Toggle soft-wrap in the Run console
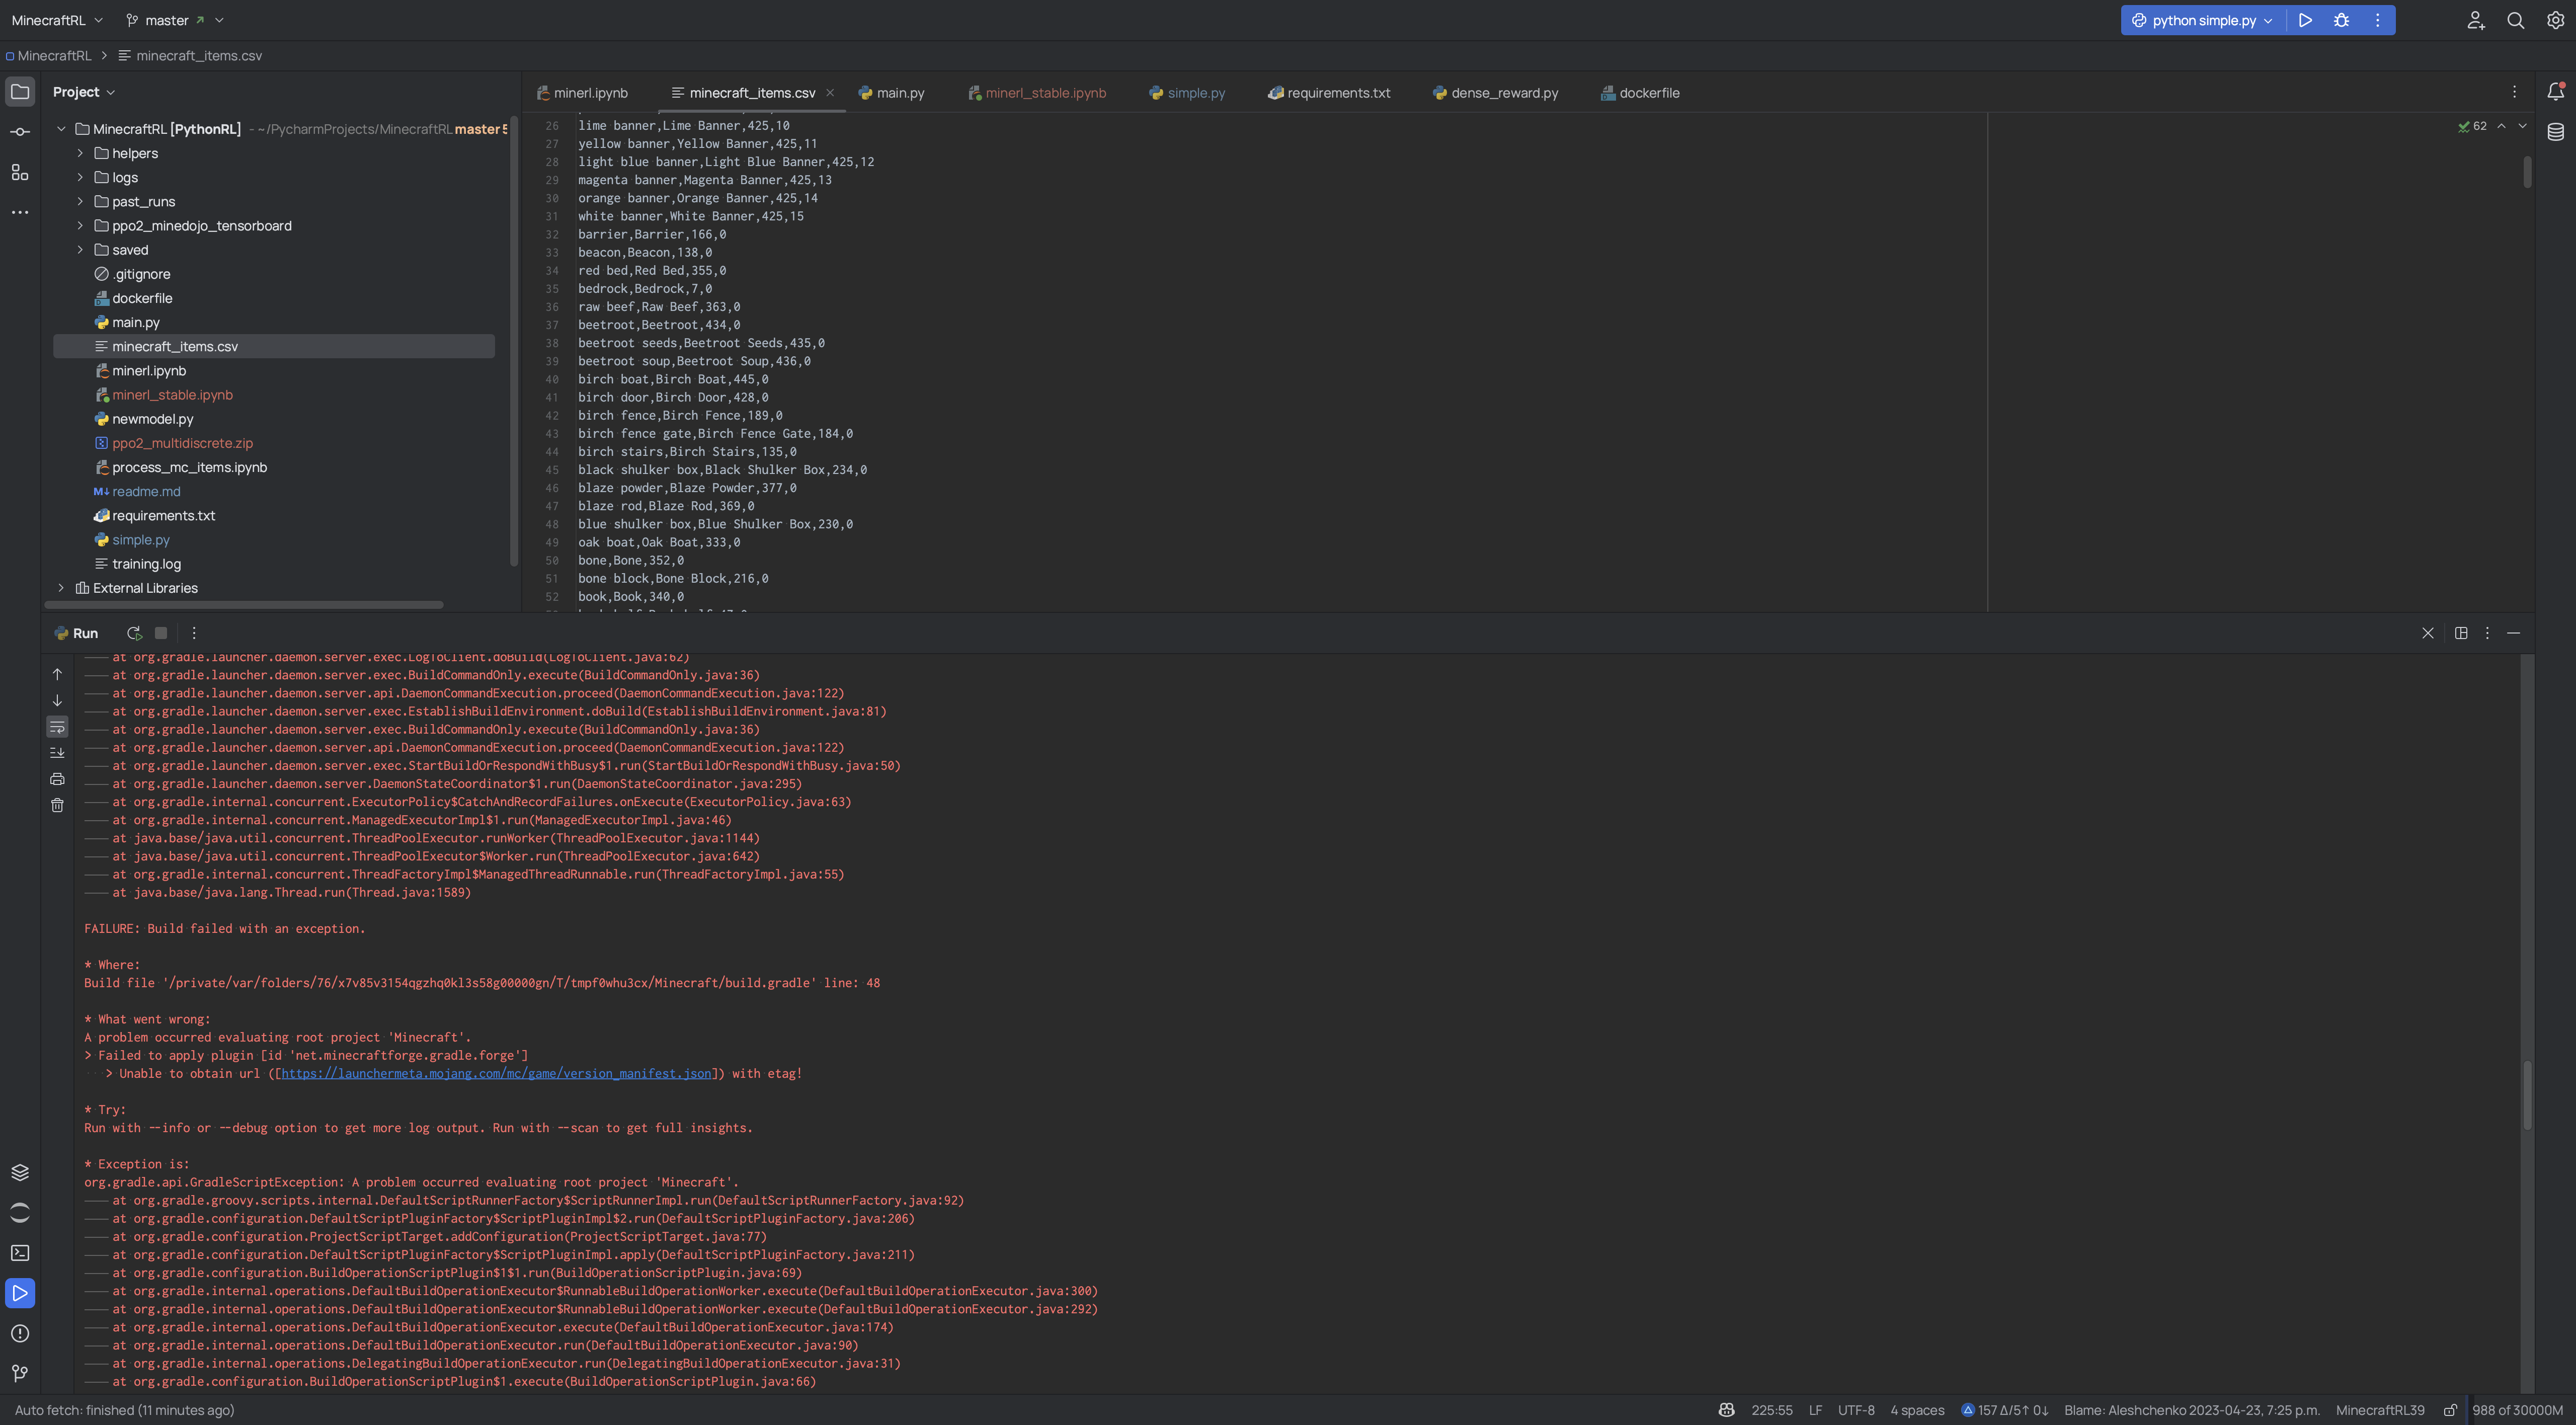Screen dimensions: 2576x1425 click(57, 727)
